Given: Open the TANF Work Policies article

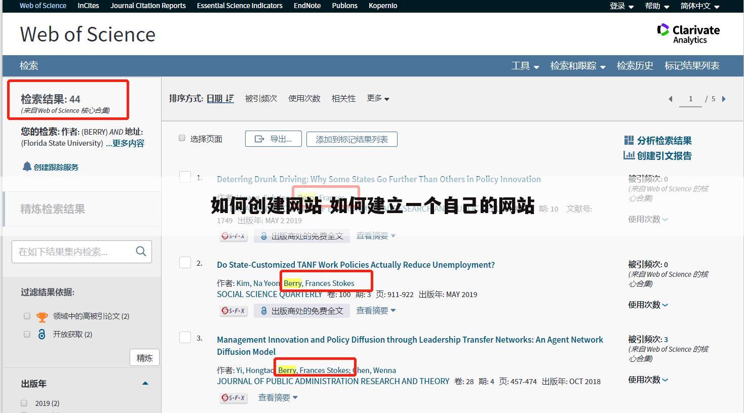Looking at the screenshot, I should click(x=356, y=265).
